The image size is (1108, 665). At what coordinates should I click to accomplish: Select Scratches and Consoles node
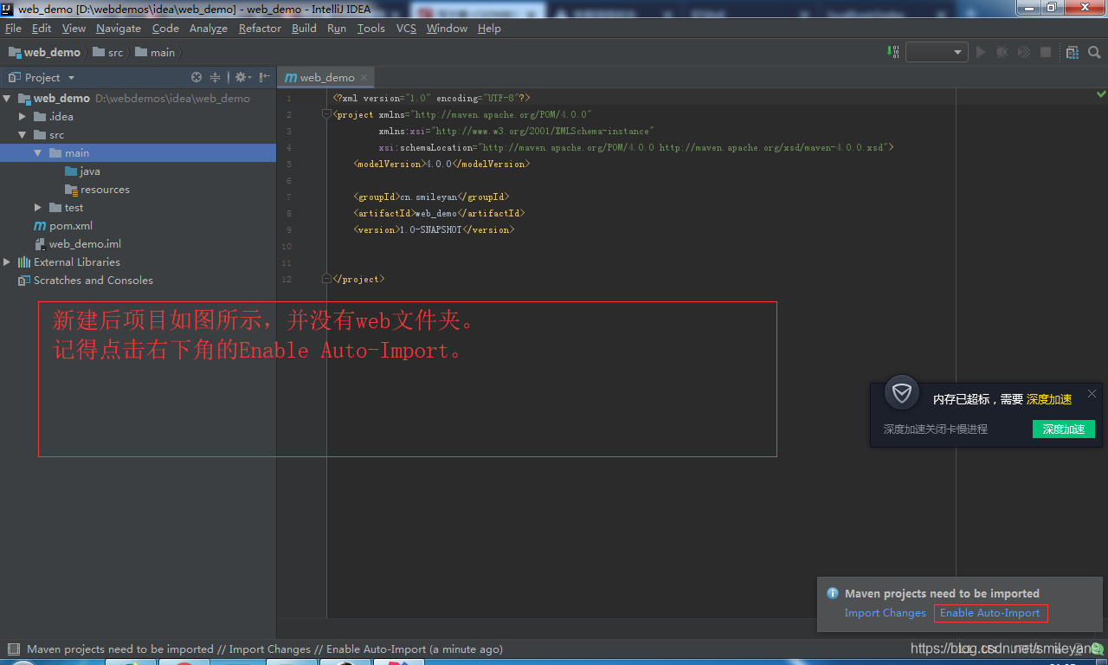pos(85,280)
